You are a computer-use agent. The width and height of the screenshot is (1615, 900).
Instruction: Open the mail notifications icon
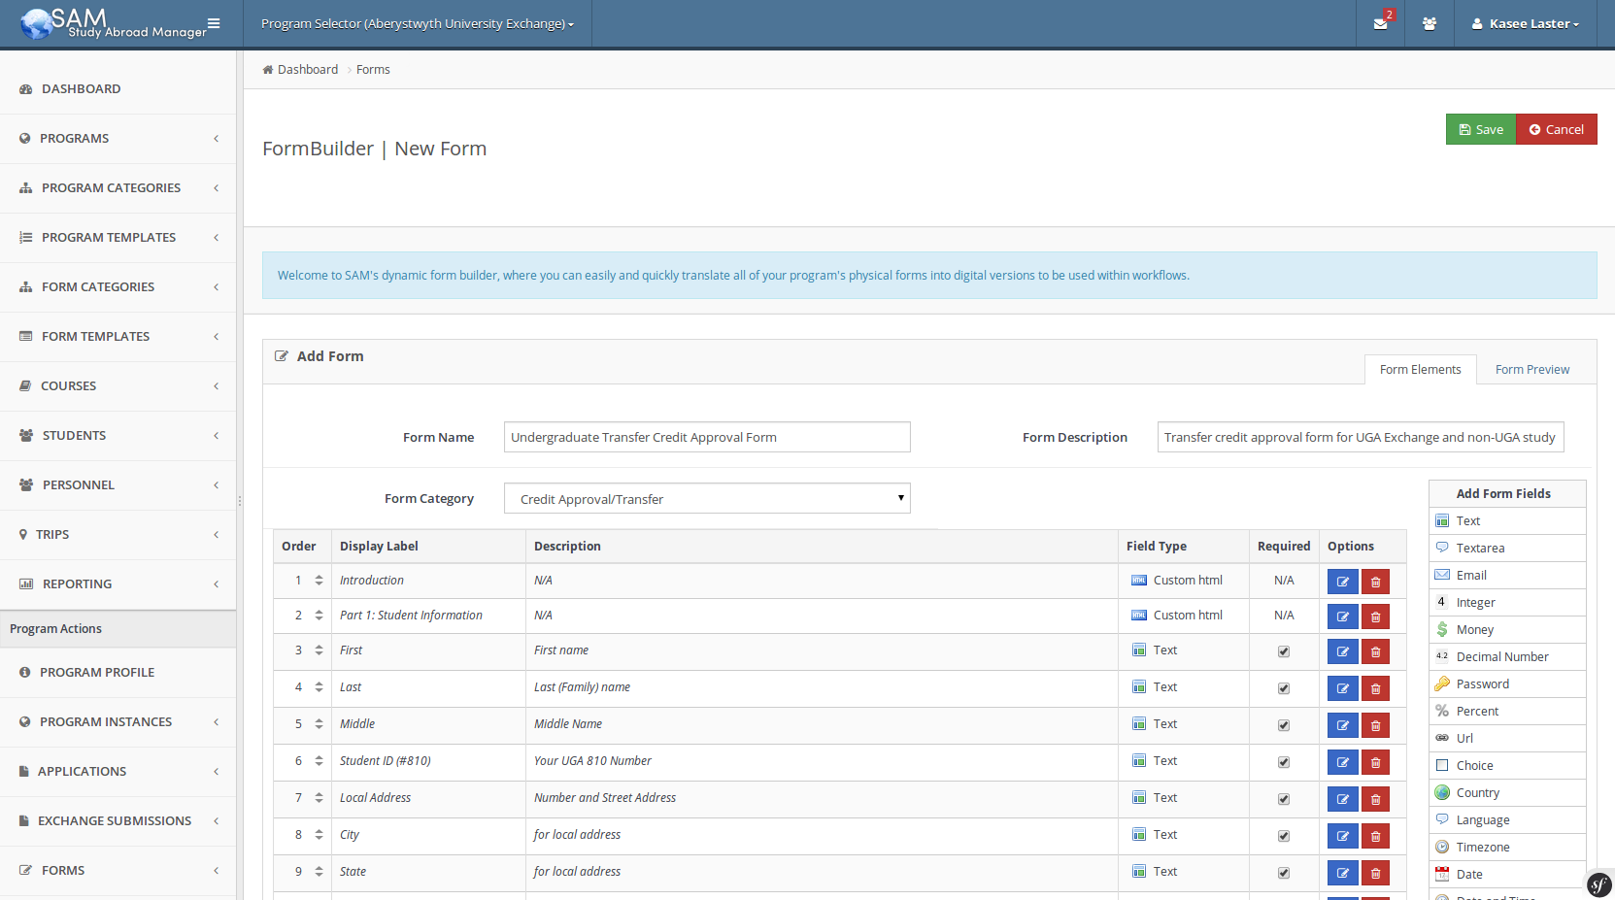(x=1380, y=24)
